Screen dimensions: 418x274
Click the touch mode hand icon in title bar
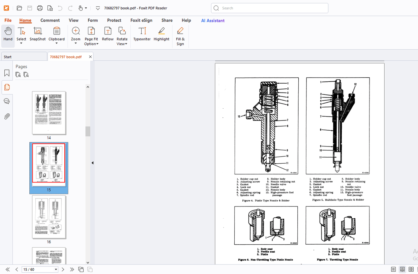click(81, 8)
